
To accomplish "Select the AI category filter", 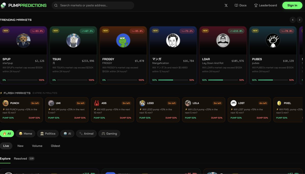I will [67, 134].
